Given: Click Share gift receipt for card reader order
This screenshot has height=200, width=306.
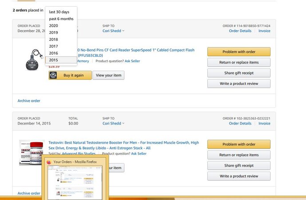Looking at the screenshot, I should point(239,73).
